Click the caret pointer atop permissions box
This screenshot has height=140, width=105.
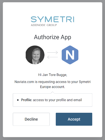click(x=52, y=93)
